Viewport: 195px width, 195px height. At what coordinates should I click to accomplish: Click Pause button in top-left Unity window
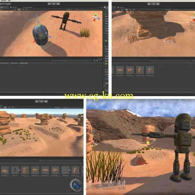(54, 4)
